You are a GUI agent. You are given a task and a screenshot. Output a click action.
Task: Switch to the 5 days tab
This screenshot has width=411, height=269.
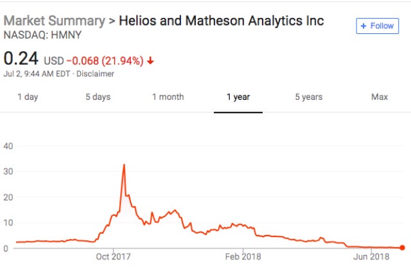point(98,97)
